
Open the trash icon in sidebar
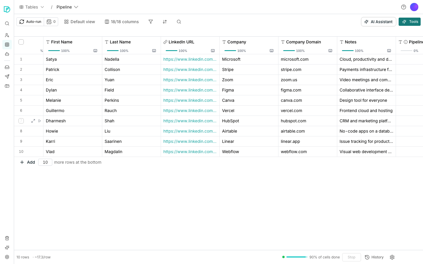coord(7,238)
